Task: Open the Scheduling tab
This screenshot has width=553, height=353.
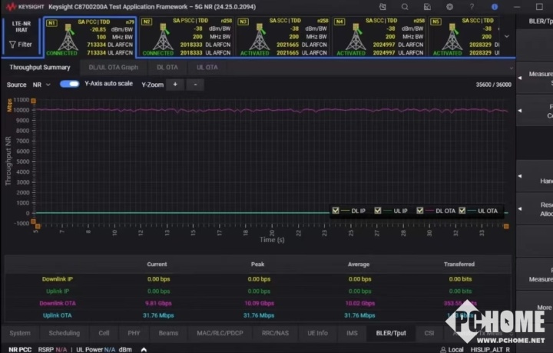Action: pos(64,333)
